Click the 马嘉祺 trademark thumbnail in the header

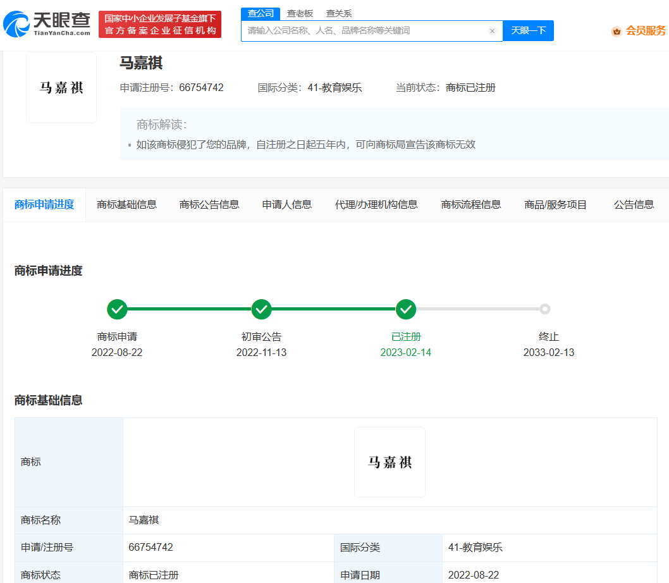click(61, 87)
